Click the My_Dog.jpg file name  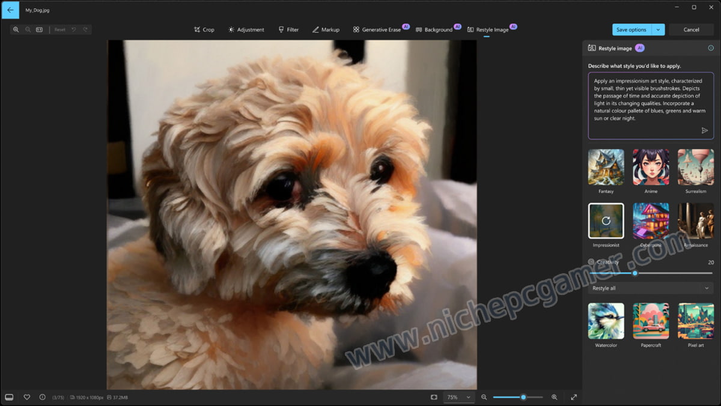tap(36, 10)
